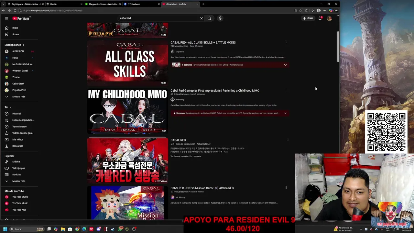Open Xiendong channel link
414x233 pixels.
click(x=180, y=100)
